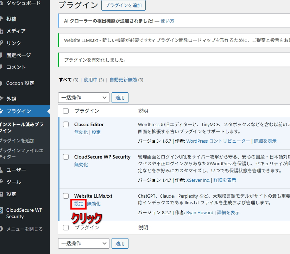
Task: Click the ユーザー icon in sidebar
Action: (1, 170)
